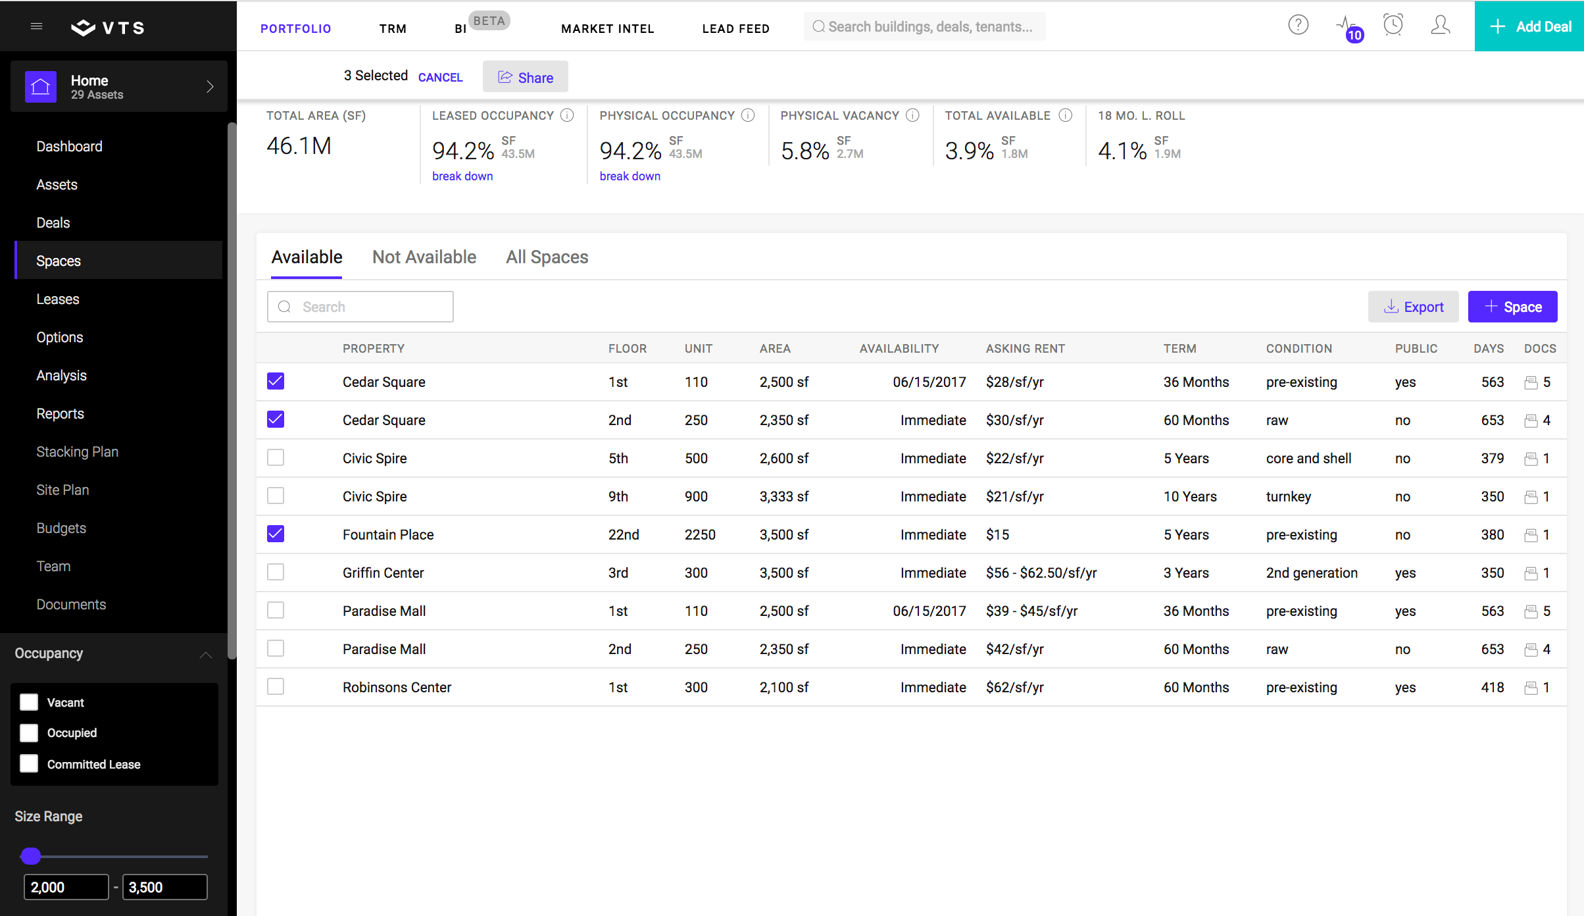Open docs icon for Robinsons Center row

(1531, 688)
